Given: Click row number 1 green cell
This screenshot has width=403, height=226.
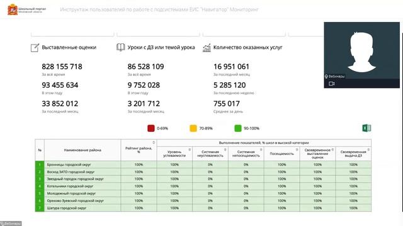Looking at the screenshot, I should [x=40, y=164].
